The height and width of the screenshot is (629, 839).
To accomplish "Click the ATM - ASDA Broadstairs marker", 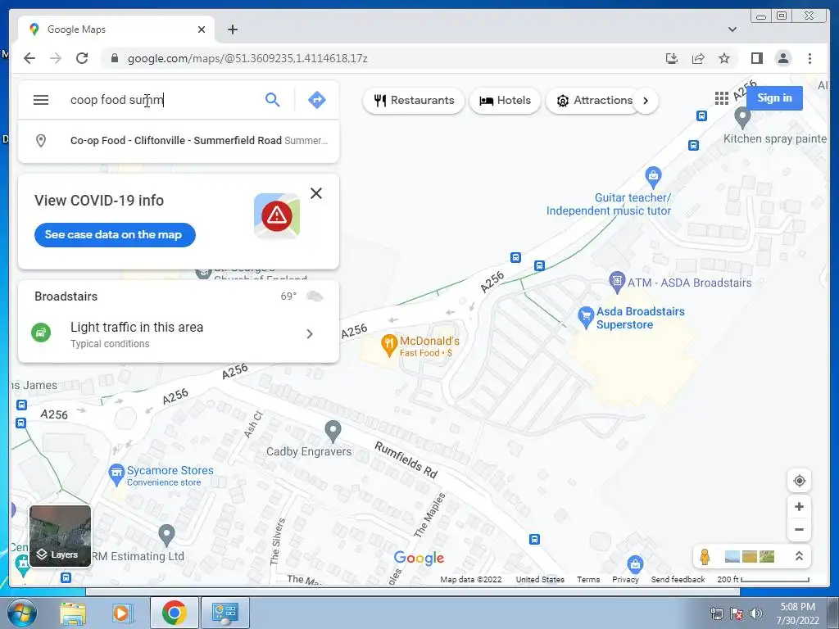I will click(x=617, y=282).
